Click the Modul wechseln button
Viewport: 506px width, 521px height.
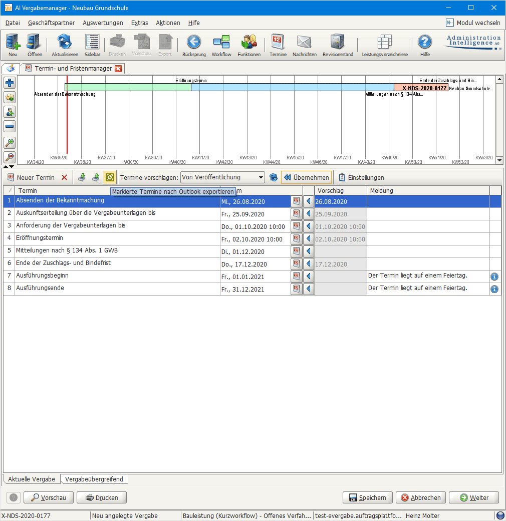[473, 23]
